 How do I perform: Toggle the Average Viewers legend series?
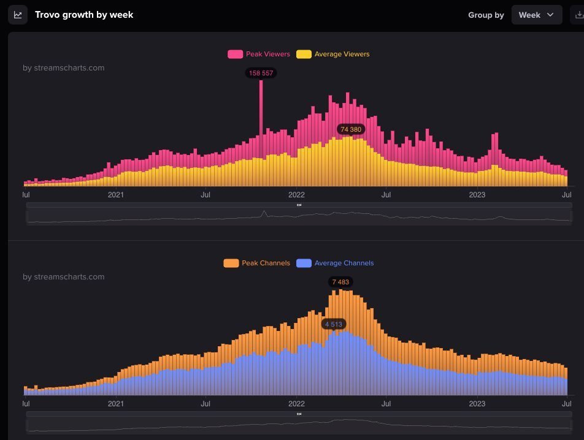(x=332, y=55)
